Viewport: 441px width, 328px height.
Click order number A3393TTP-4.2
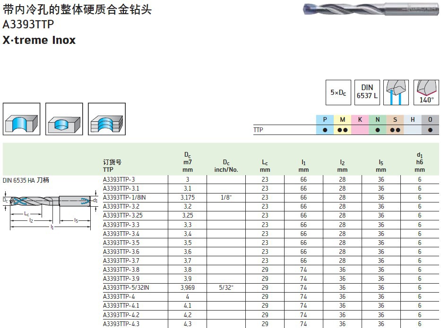click(x=121, y=315)
